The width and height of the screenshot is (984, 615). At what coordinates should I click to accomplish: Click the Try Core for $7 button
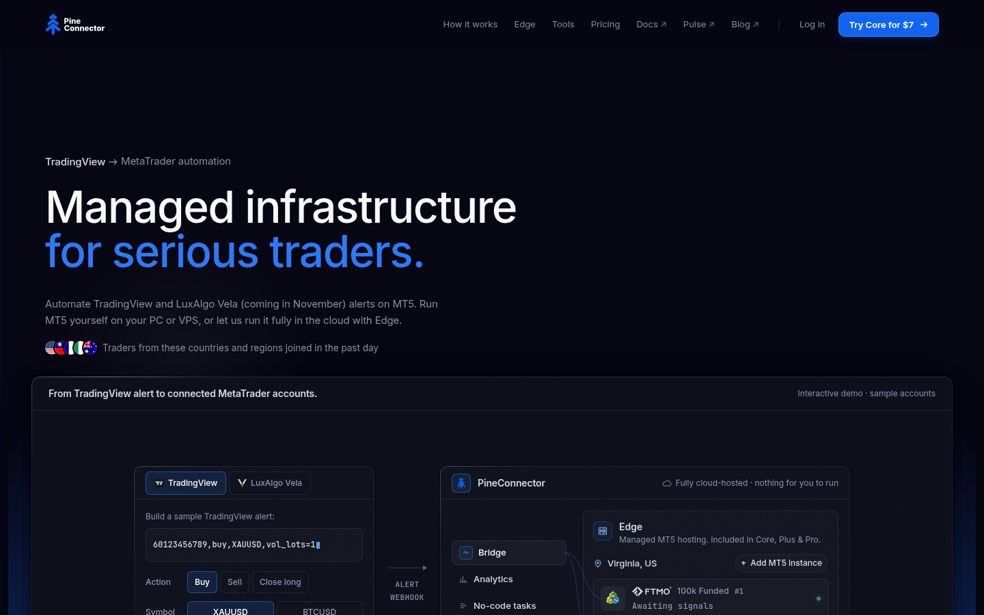[x=888, y=25]
